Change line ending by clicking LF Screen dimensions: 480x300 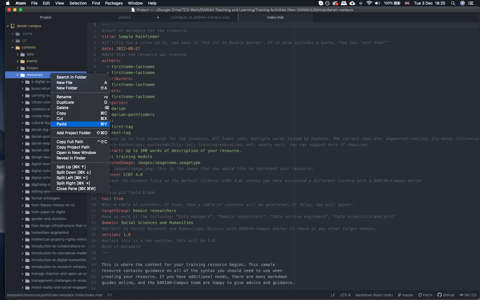point(333,295)
